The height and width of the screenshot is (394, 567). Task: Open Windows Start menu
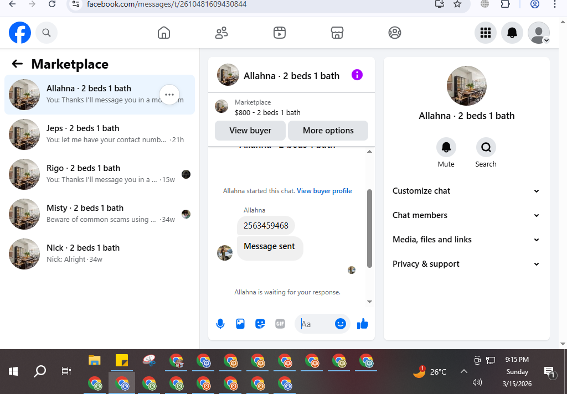[x=13, y=371]
